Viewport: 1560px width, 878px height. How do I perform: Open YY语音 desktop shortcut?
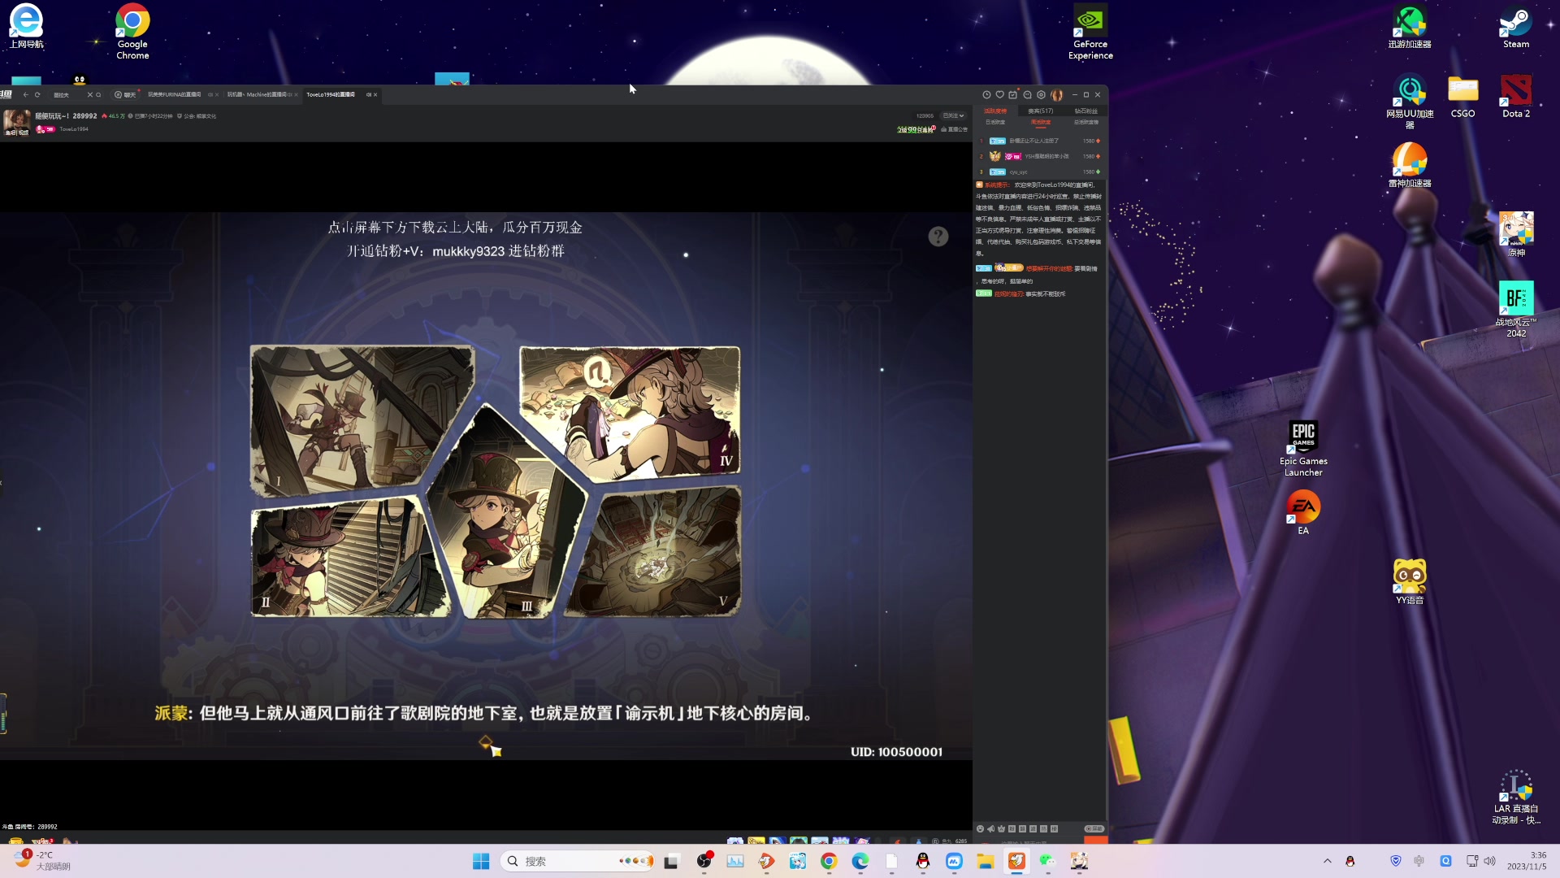pos(1410,582)
